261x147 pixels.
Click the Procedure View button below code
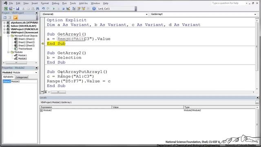point(42,92)
